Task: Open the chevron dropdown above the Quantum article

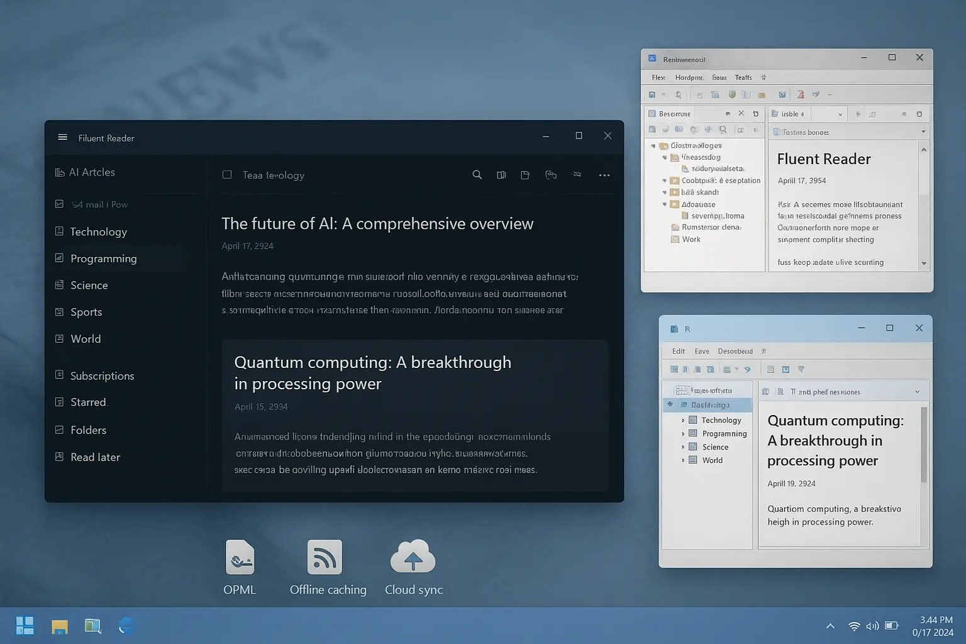Action: [x=918, y=392]
